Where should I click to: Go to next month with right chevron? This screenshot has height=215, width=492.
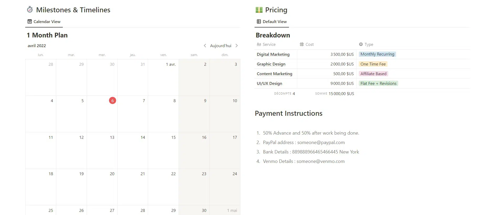[x=237, y=46]
